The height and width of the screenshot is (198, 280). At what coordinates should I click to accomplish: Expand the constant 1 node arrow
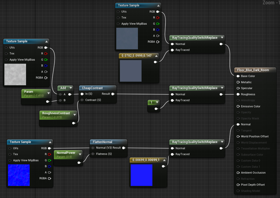pos(157,102)
